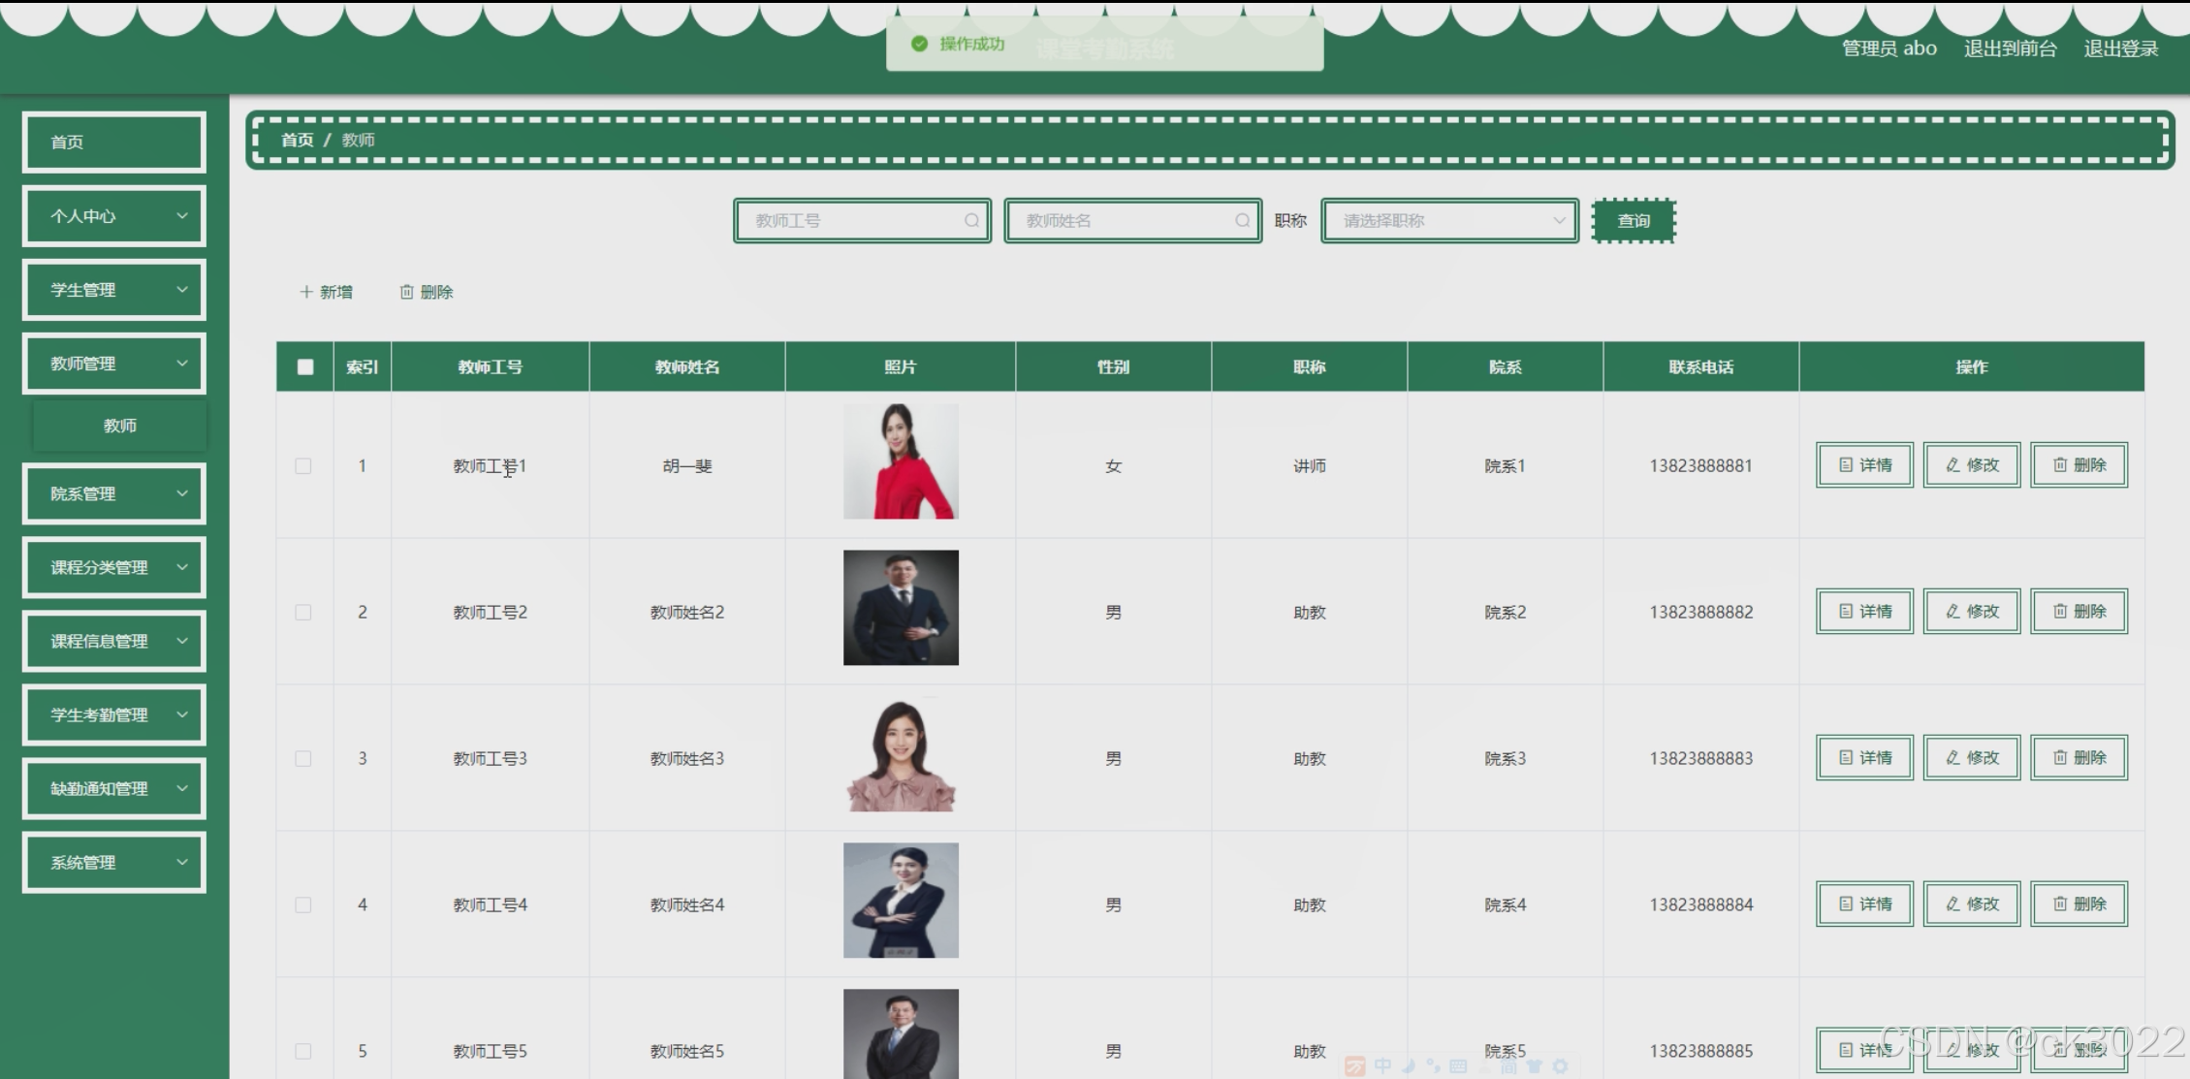Click 首页 in the breadcrumb
Screen dimensions: 2190x1079
pos(297,140)
